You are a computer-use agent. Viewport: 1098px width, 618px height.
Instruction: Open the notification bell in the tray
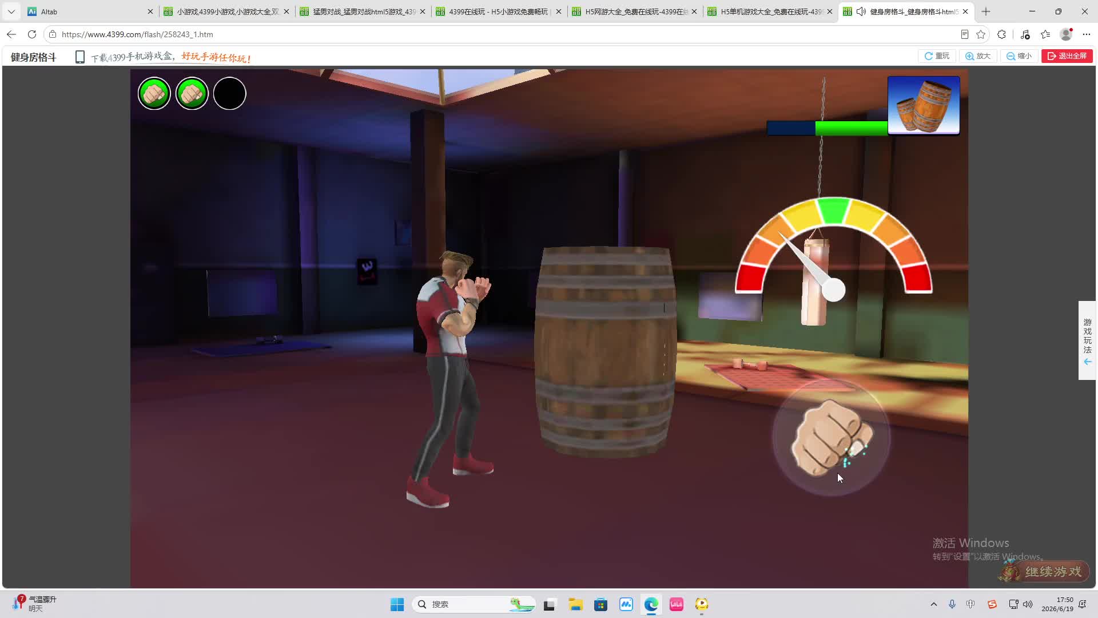[1083, 604]
